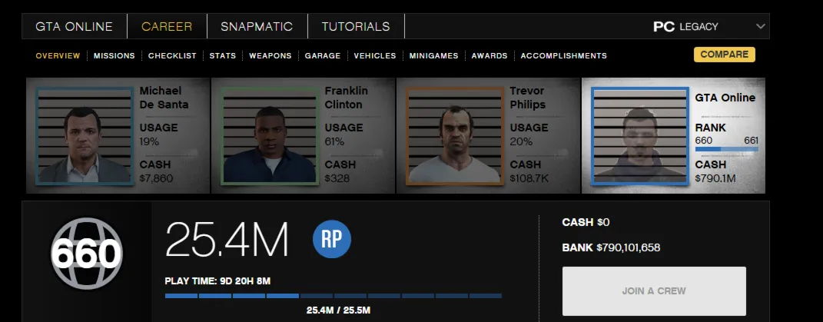Open the Accomplishments section

(x=564, y=55)
